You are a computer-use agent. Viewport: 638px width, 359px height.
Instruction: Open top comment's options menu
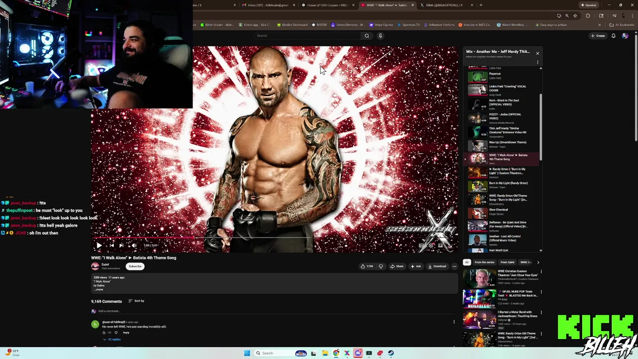(454, 322)
